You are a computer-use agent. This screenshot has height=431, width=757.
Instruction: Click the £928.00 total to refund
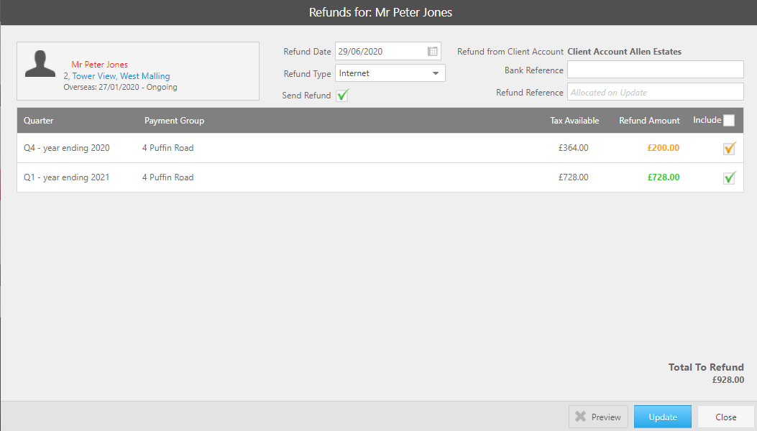coord(728,380)
